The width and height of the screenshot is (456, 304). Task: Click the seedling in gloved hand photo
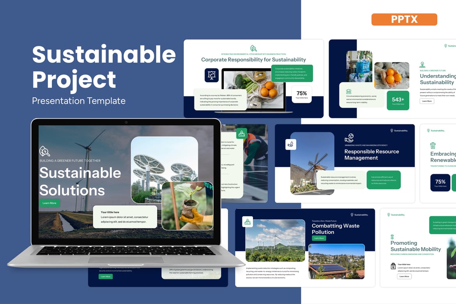(x=187, y=206)
